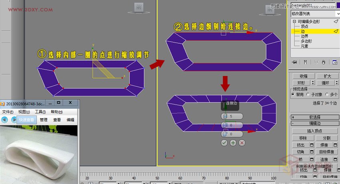
Task: Click the pin stack icon below modifier stack
Action: (x=294, y=62)
